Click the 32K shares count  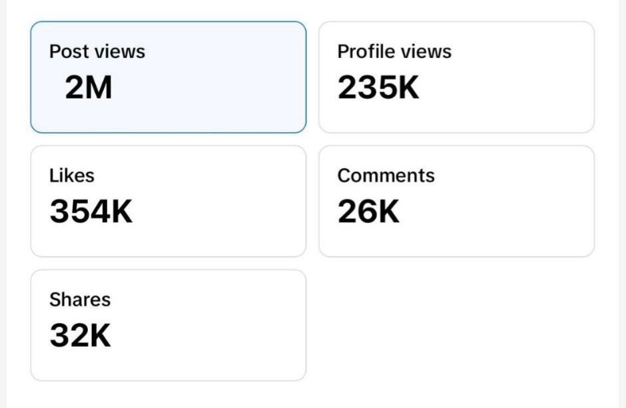pos(80,335)
